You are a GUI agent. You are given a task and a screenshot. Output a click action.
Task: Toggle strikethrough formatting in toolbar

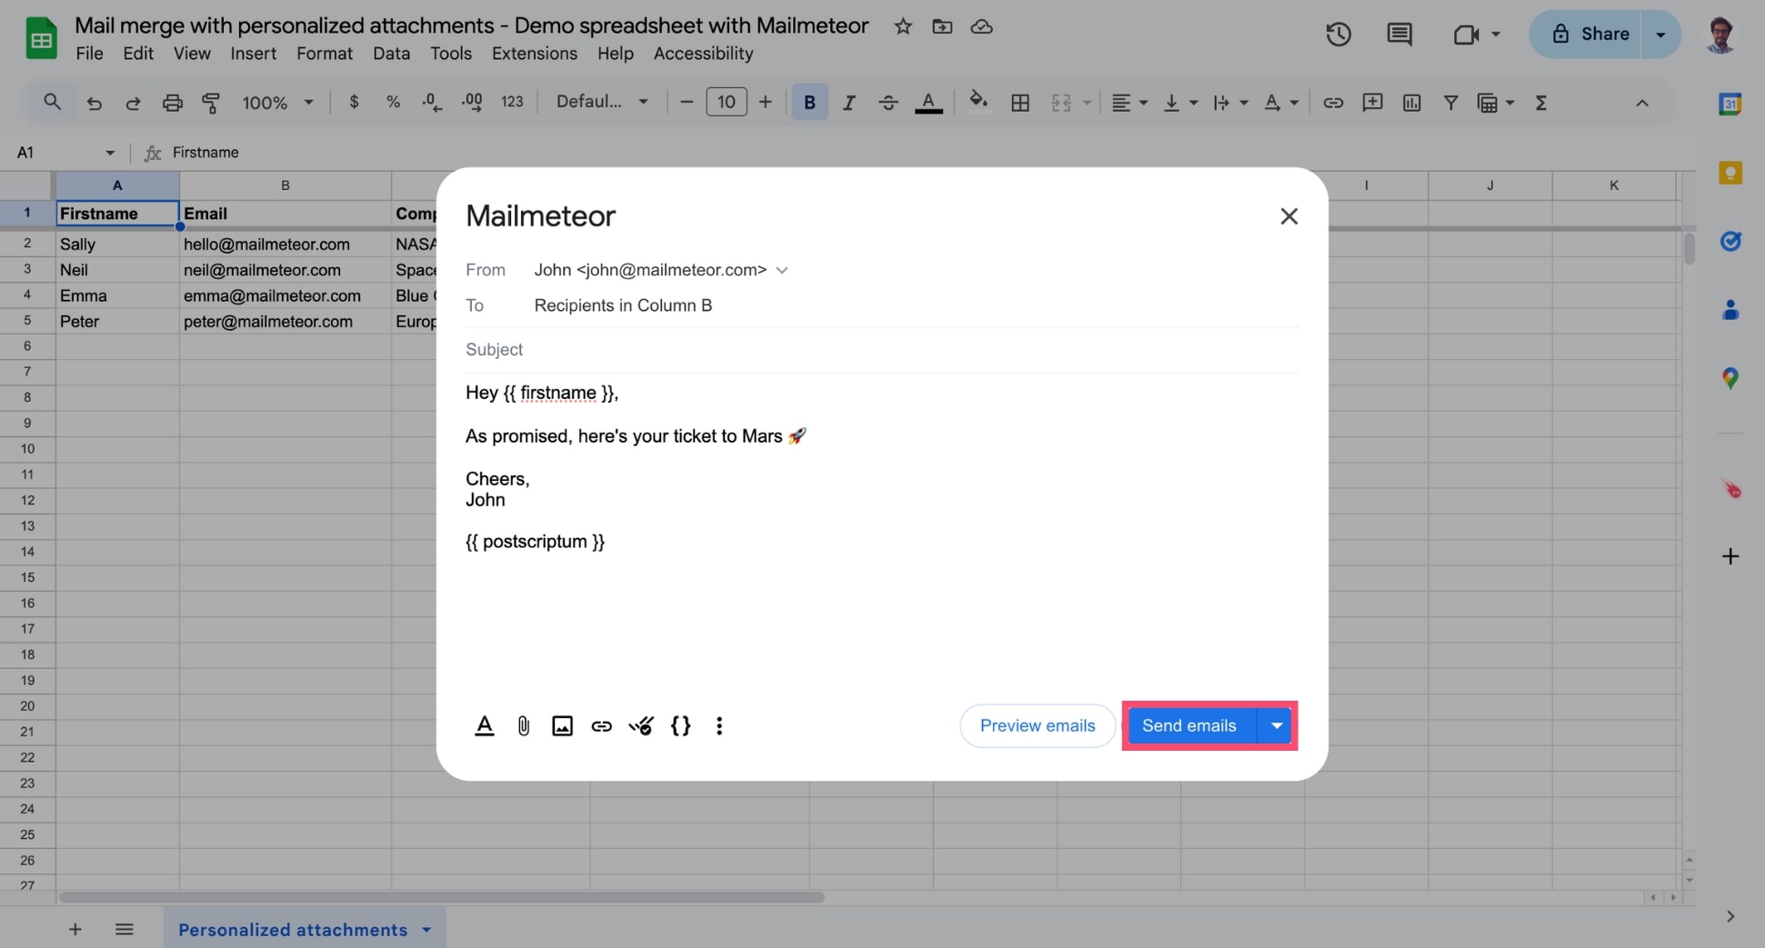coord(888,103)
